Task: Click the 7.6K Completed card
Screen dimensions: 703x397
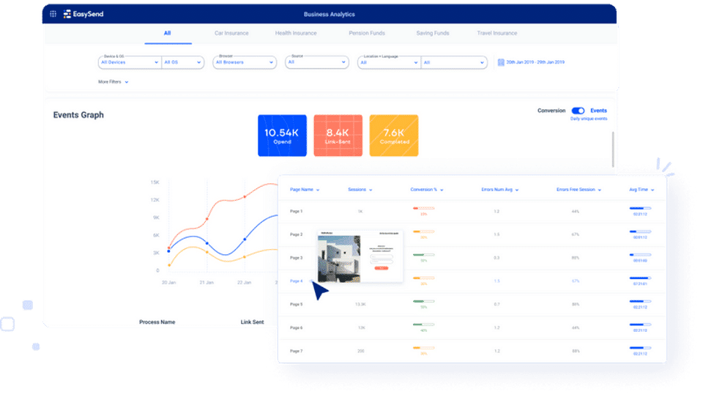Action: coord(394,136)
